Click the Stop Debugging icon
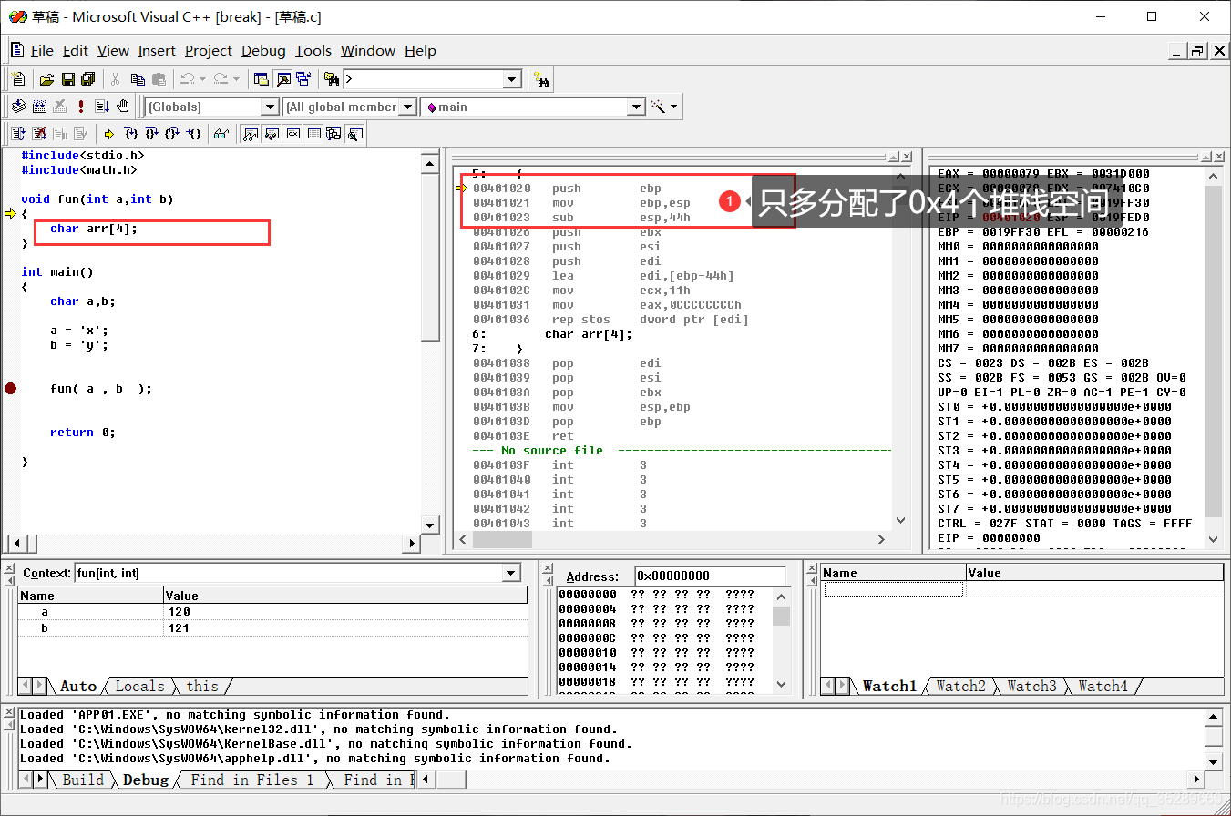The height and width of the screenshot is (816, 1231). pos(39,134)
